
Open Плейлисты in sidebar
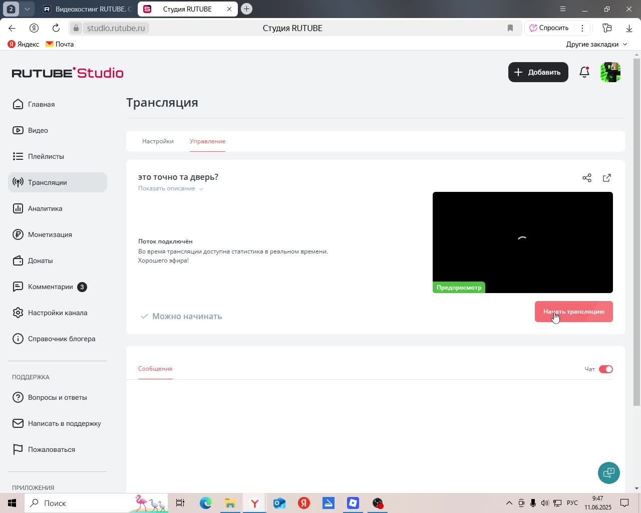coord(58,156)
